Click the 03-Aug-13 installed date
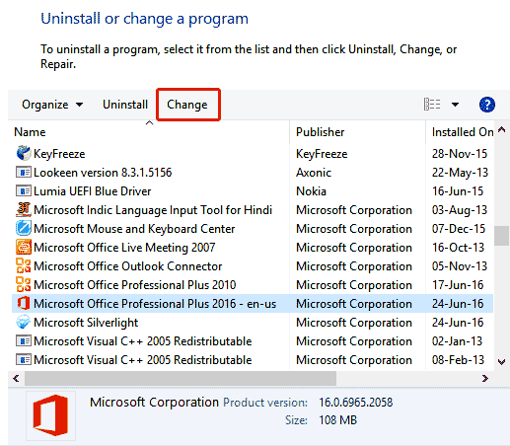The width and height of the screenshot is (510, 446). [460, 209]
